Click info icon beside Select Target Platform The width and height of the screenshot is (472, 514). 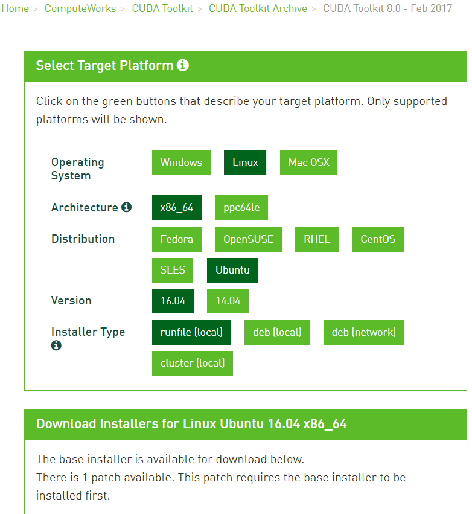point(183,65)
